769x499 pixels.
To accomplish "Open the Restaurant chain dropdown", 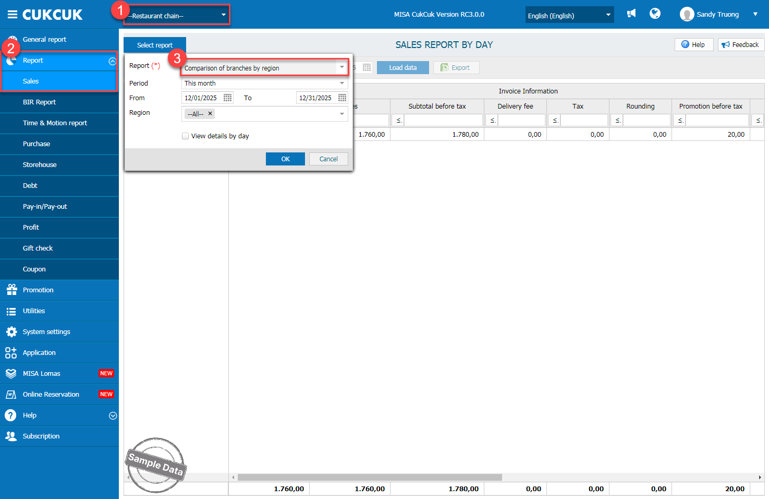I will 176,15.
